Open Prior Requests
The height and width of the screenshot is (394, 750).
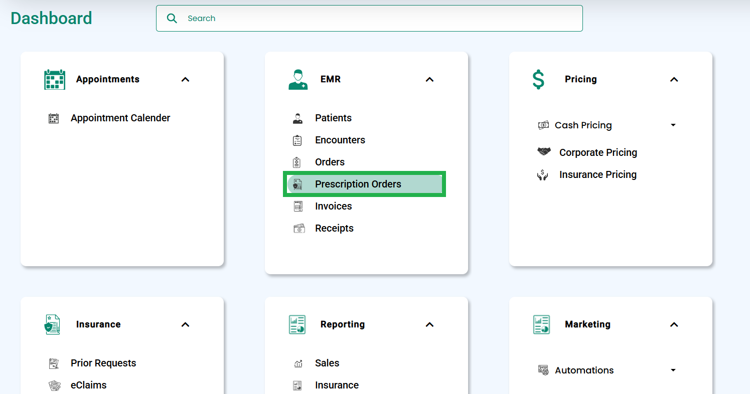[x=103, y=363]
